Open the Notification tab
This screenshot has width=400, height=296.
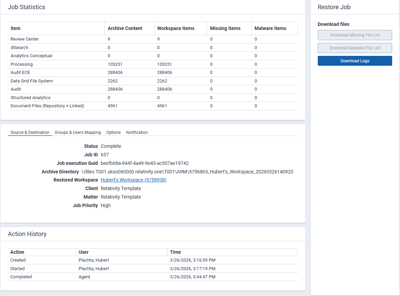(x=137, y=133)
